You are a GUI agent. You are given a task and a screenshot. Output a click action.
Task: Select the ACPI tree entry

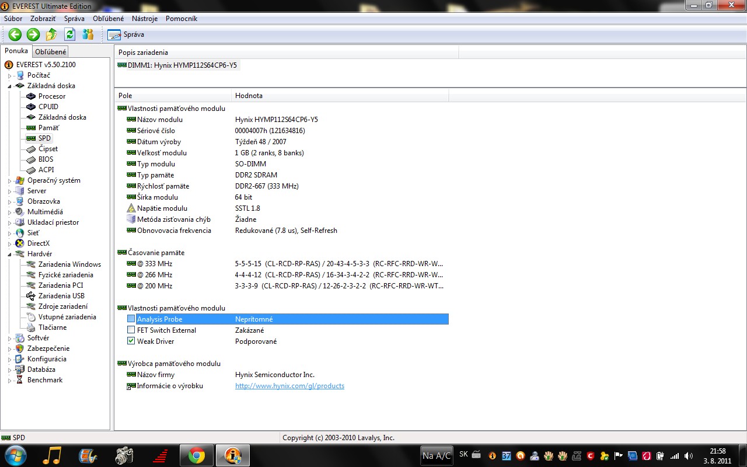[x=46, y=170]
